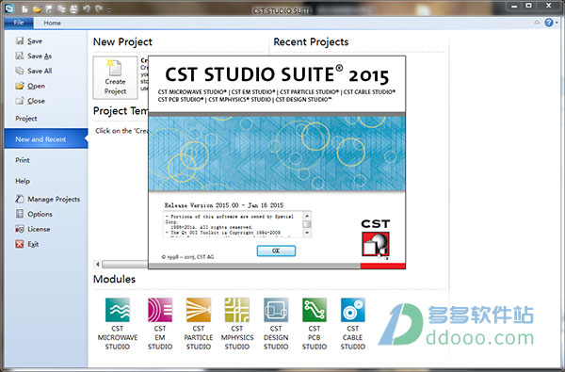
Task: Click the Modules heading
Action: point(114,279)
